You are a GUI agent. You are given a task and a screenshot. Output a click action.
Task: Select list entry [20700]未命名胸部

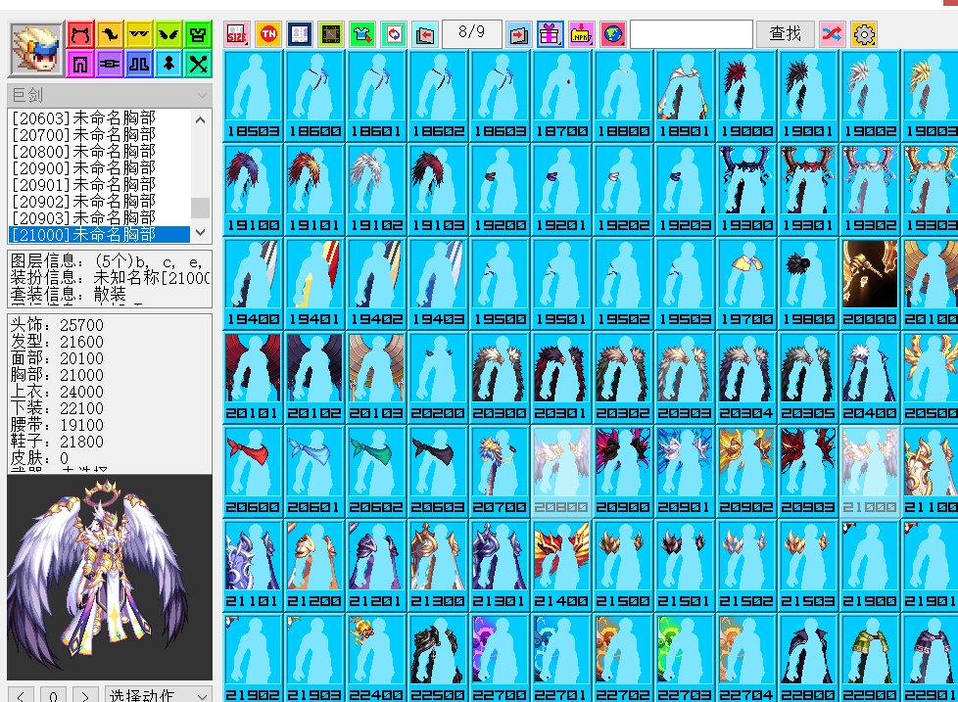pos(82,135)
